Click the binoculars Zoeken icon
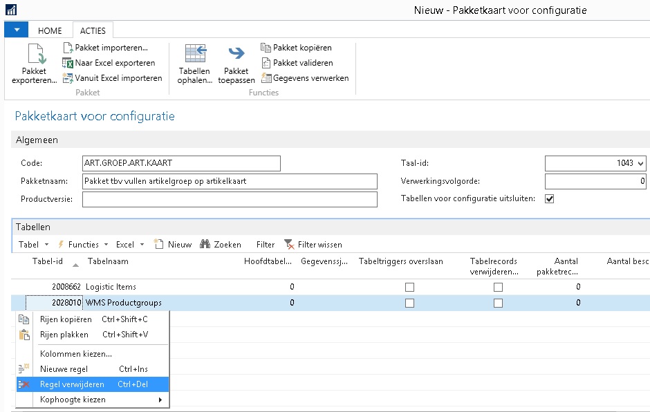 [x=205, y=244]
